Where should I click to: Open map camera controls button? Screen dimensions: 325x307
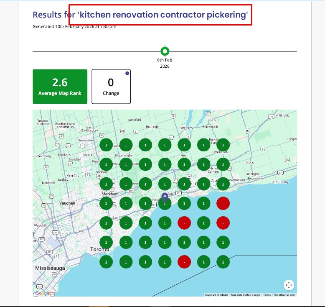click(289, 285)
